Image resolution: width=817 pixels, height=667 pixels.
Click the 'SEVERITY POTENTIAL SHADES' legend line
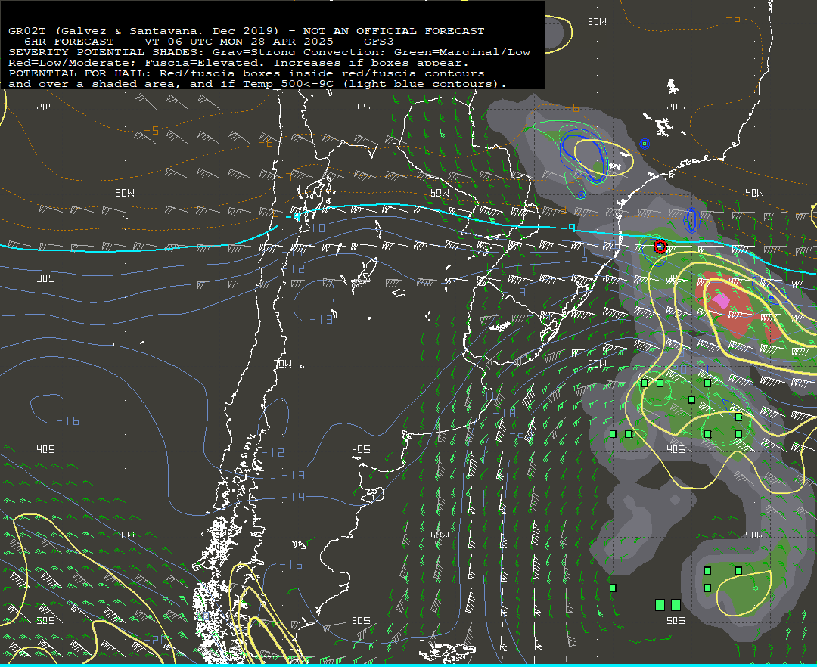coord(269,53)
